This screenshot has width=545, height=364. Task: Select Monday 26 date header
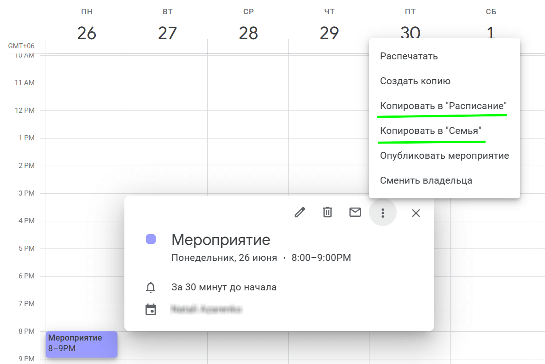(87, 33)
